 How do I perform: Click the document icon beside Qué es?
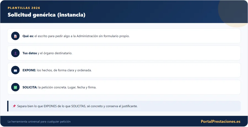[x=15, y=36]
